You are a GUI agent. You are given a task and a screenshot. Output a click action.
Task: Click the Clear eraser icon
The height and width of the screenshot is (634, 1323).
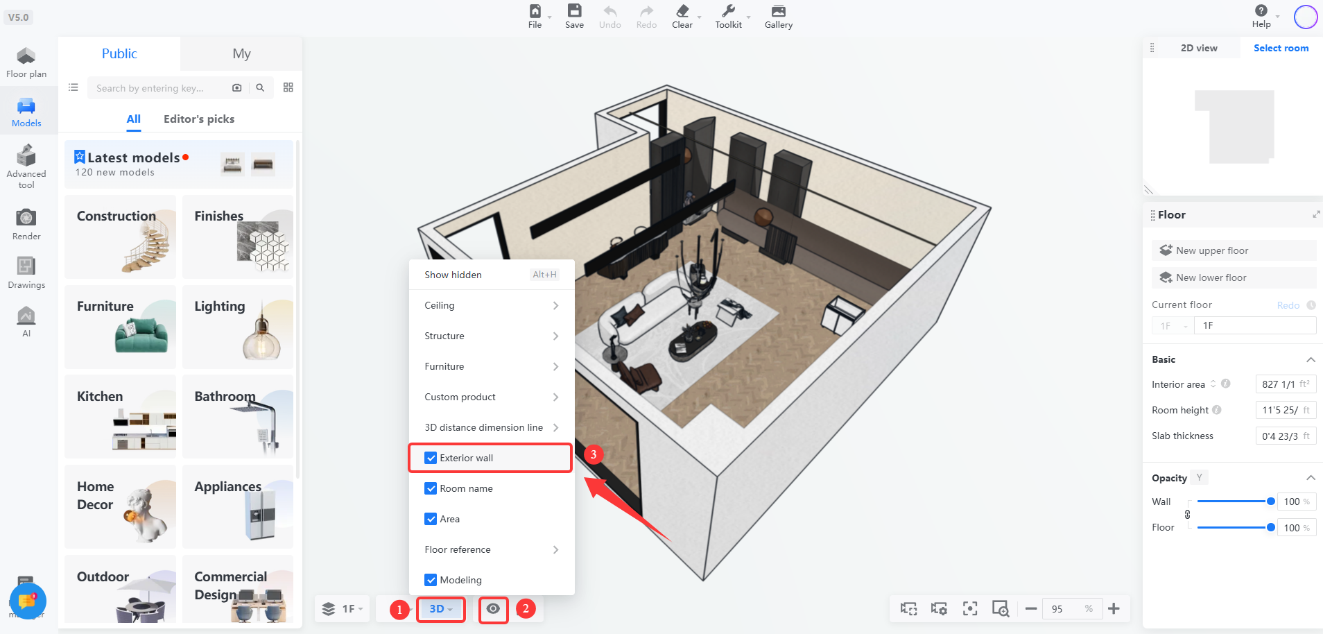(x=682, y=11)
